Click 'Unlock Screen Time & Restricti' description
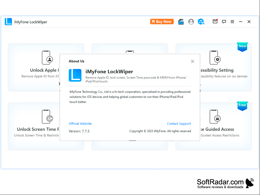Viewport: 260px width, 195px height. (x=37, y=135)
